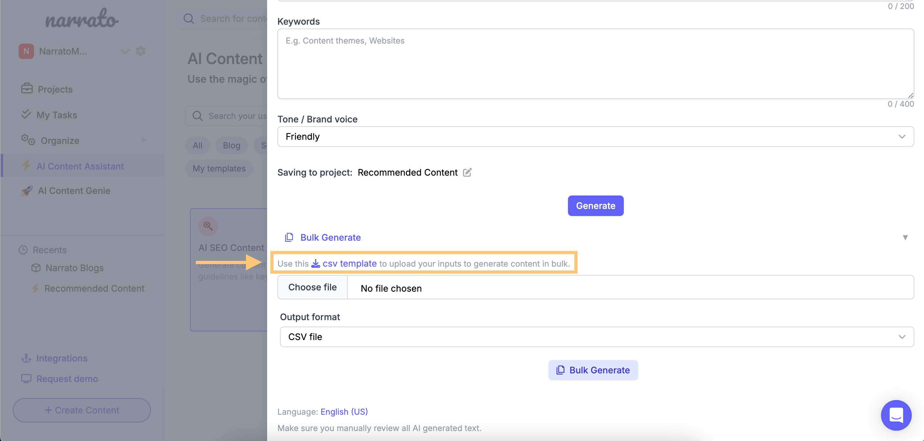This screenshot has width=924, height=441.
Task: Open the chat support bubble
Action: pos(896,415)
